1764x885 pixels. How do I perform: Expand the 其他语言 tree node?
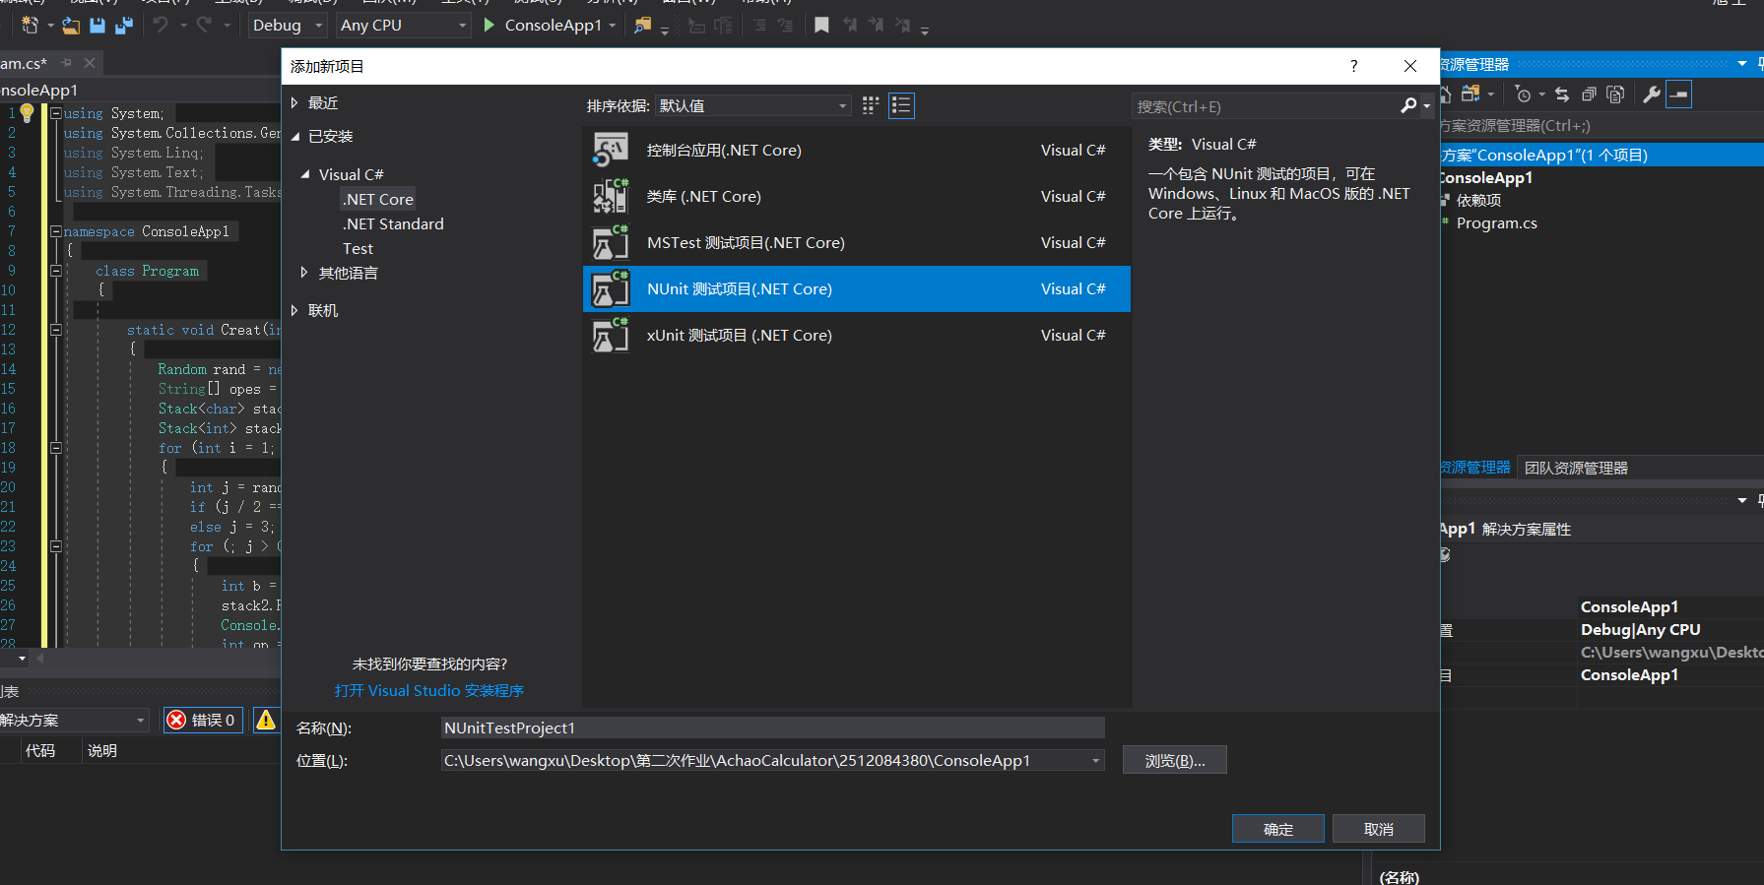tap(304, 273)
